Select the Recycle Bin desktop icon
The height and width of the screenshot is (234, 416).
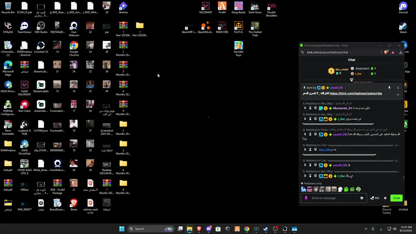(x=8, y=8)
